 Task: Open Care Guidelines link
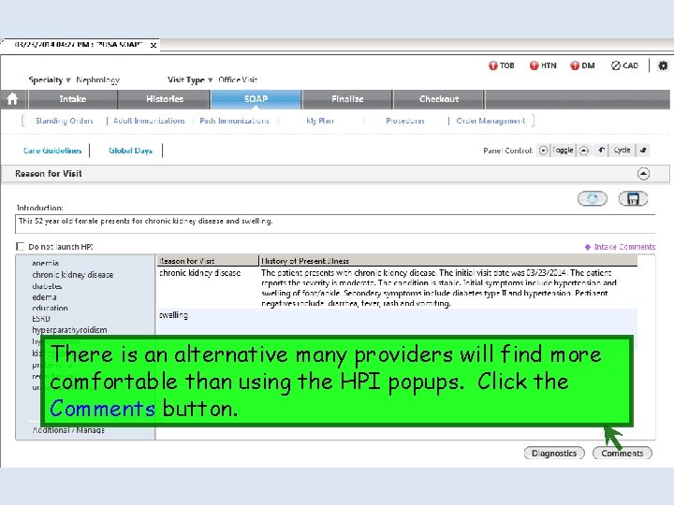coord(52,151)
